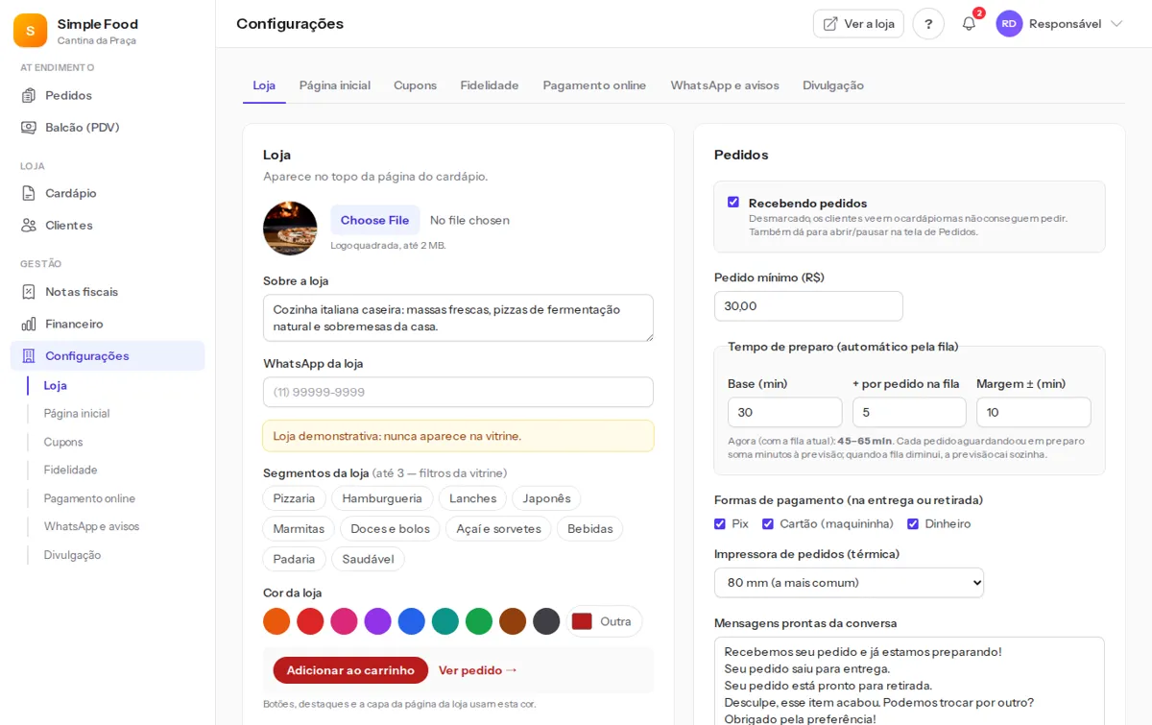Switch to the Pagamento online tab

[594, 85]
